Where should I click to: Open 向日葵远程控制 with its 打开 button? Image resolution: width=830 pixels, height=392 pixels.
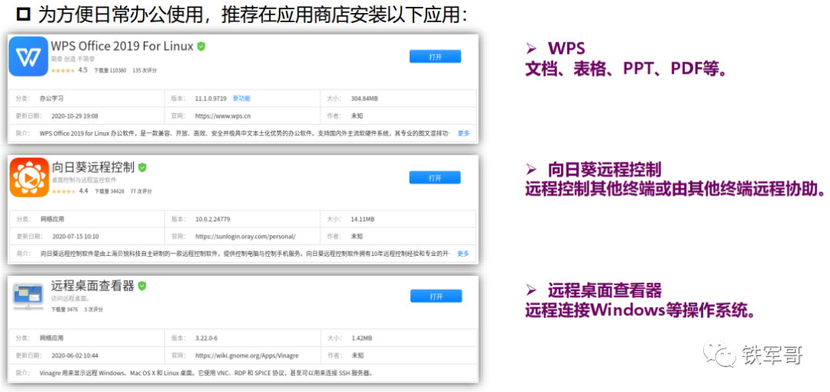(x=435, y=178)
